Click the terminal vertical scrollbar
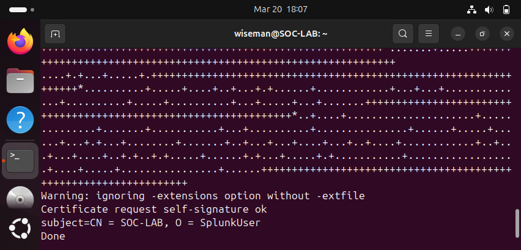The image size is (521, 250). click(517, 226)
